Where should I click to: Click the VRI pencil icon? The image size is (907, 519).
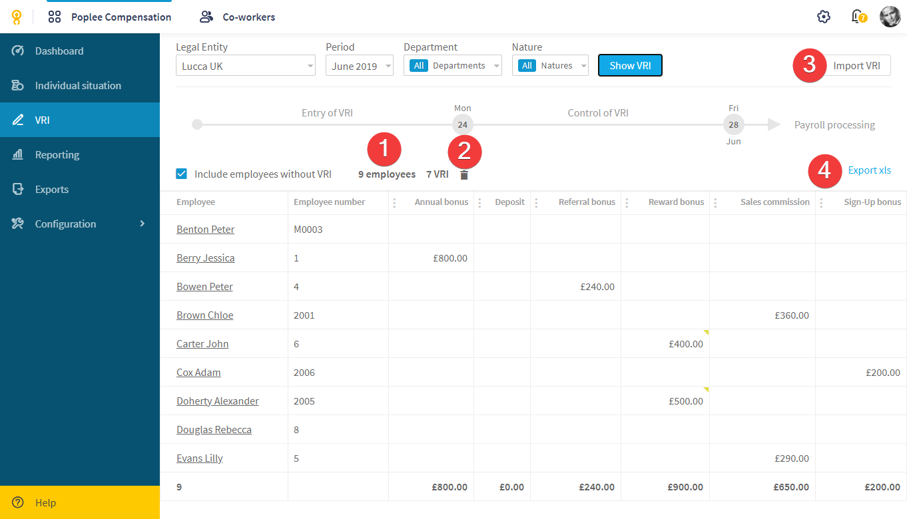tap(18, 120)
